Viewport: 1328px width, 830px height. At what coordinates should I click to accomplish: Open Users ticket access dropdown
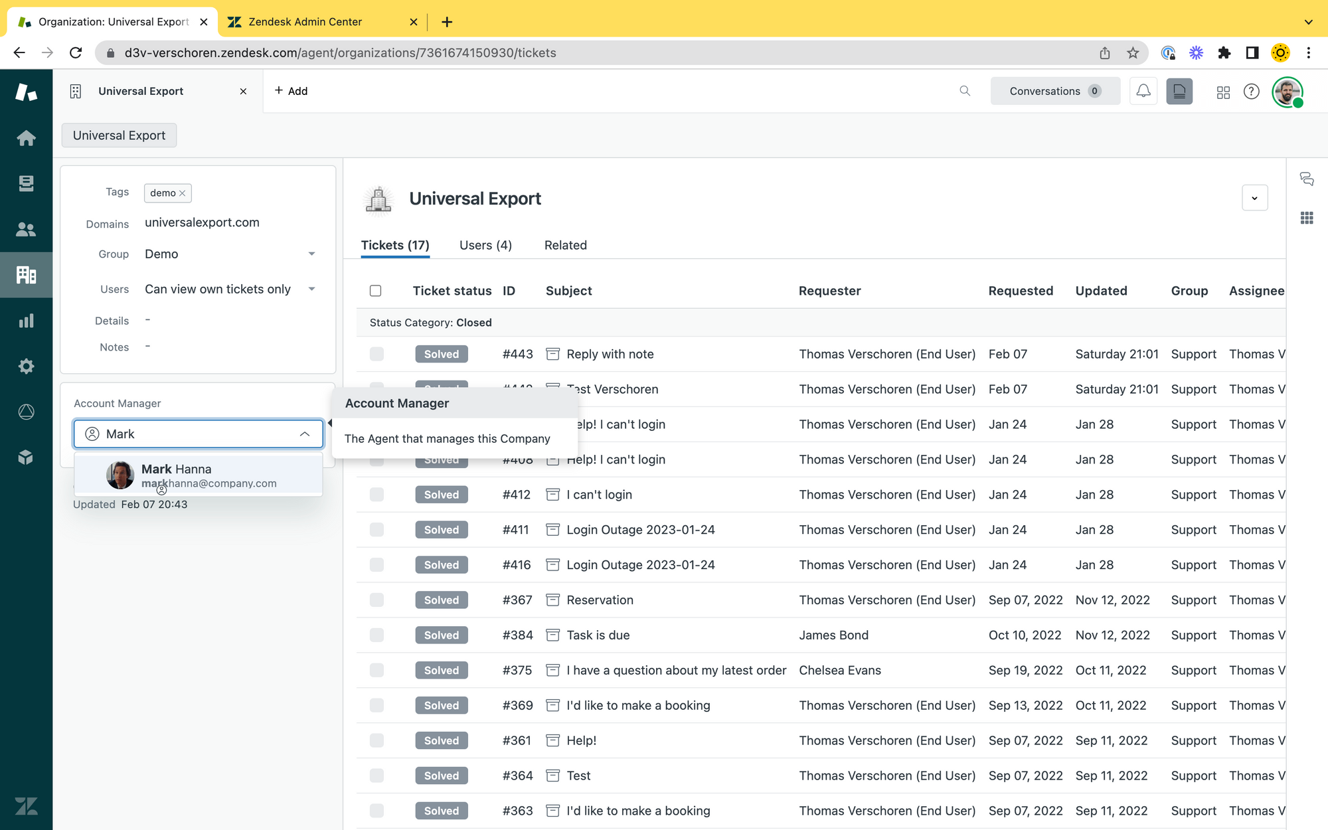click(311, 289)
